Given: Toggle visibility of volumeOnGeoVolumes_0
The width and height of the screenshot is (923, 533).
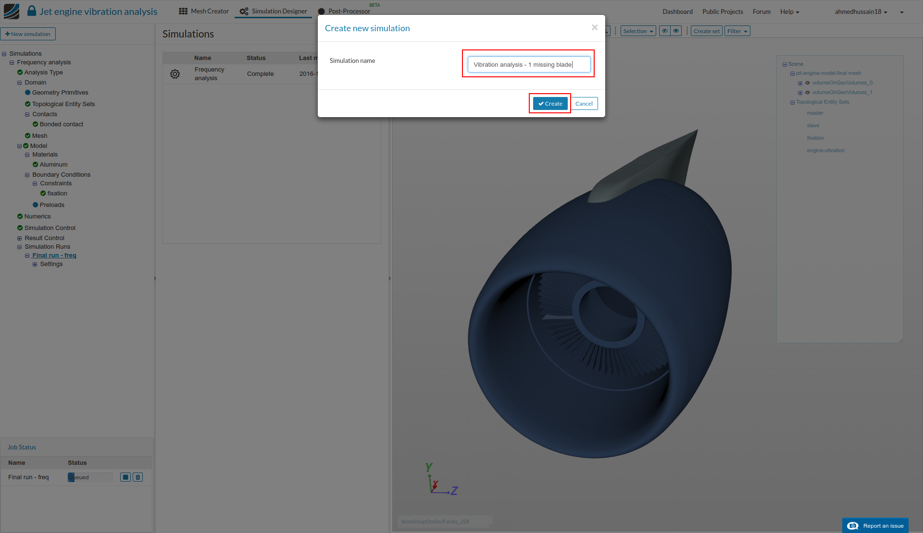Looking at the screenshot, I should [808, 83].
